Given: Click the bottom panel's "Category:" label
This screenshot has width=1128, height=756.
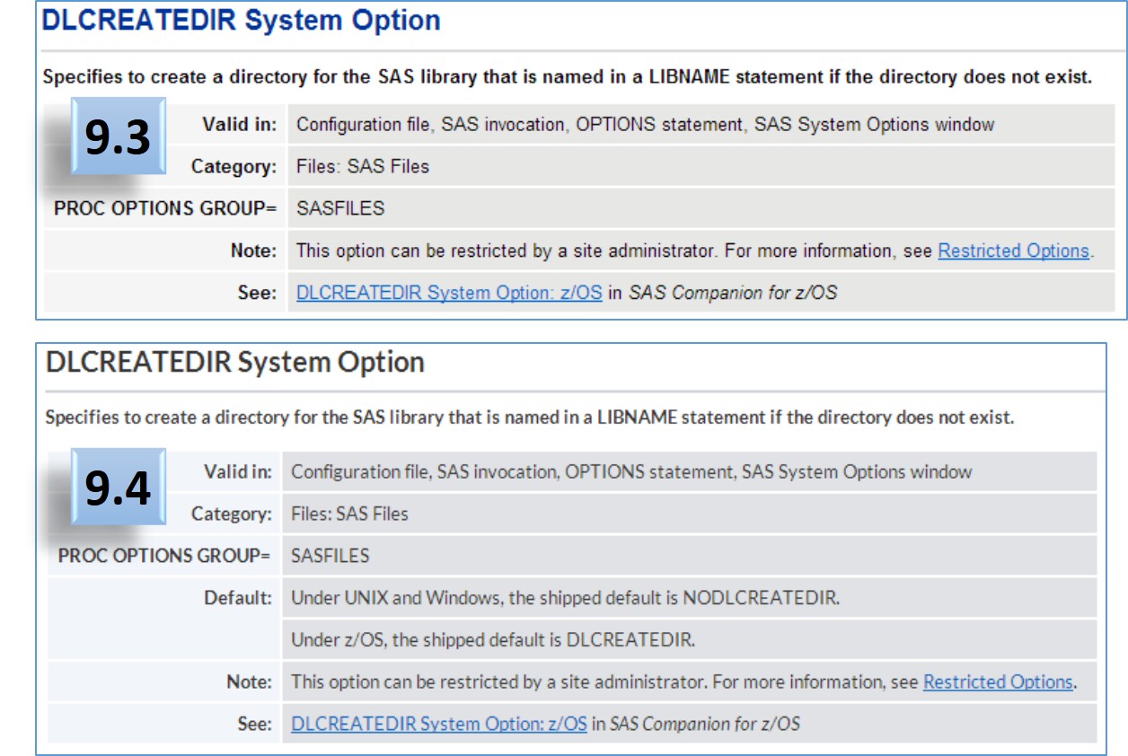Looking at the screenshot, I should click(231, 514).
